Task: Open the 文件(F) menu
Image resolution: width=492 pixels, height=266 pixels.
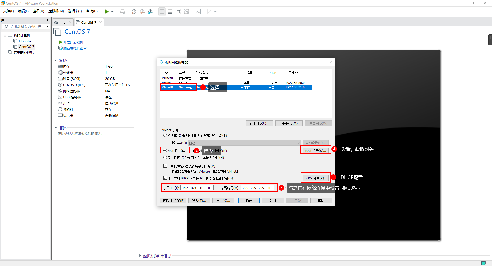Action: [x=8, y=11]
